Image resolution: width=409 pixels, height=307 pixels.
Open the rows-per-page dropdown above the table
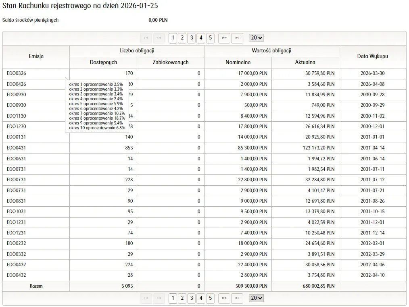click(256, 38)
